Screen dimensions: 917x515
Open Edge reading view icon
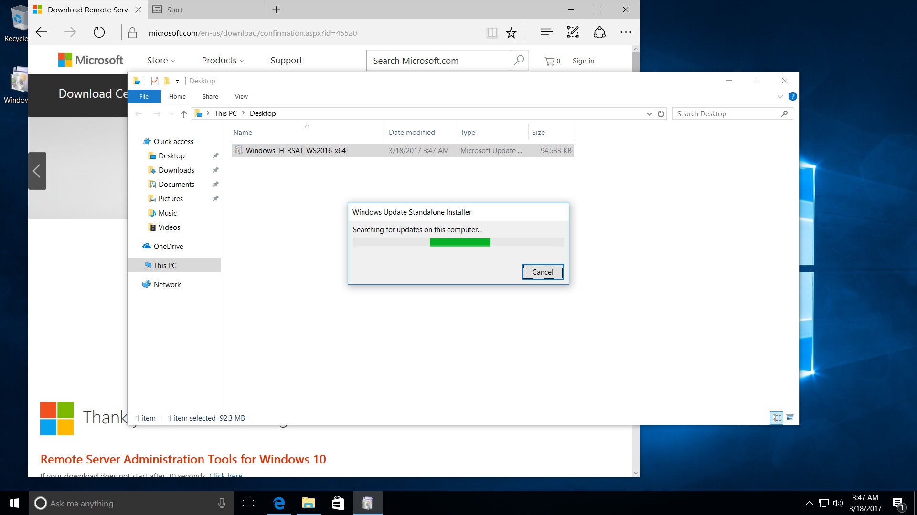click(492, 33)
